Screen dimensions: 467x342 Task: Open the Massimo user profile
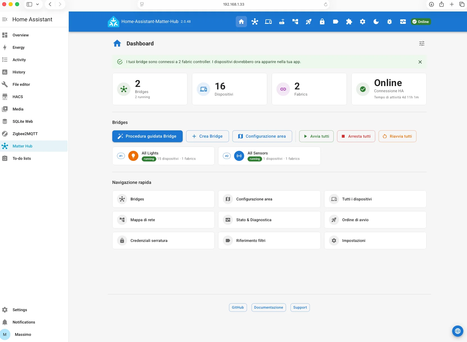[x=34, y=334]
